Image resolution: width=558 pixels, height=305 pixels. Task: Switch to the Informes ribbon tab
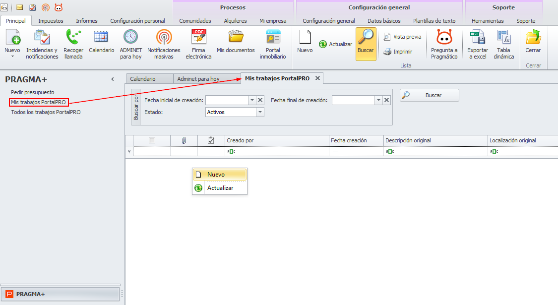click(x=86, y=21)
